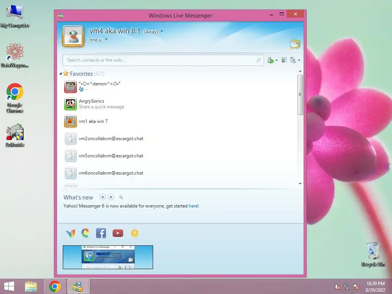The image size is (392, 294).
Task: Select the Favorites group heading
Action: click(x=81, y=74)
